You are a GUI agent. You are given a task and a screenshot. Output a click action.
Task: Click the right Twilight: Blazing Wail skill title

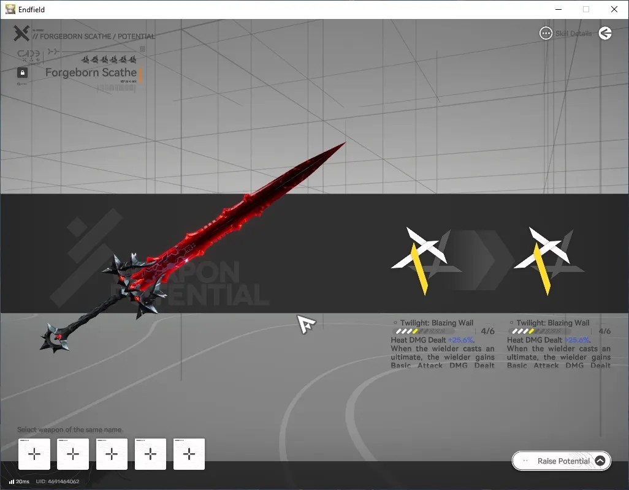(x=553, y=323)
